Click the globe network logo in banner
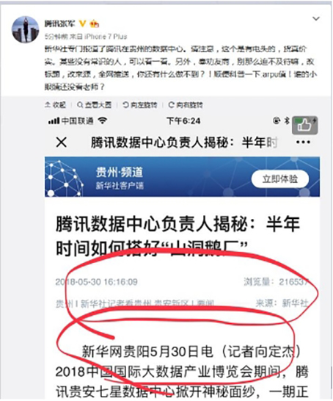This screenshot has width=333, height=401. click(x=64, y=178)
